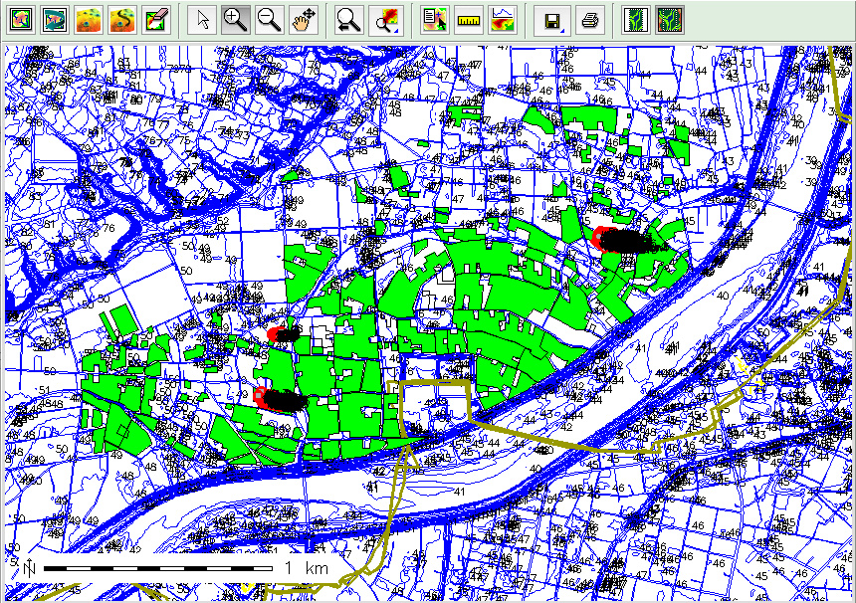Open the floppy disk save/export menu
The height and width of the screenshot is (603, 856).
pos(552,20)
